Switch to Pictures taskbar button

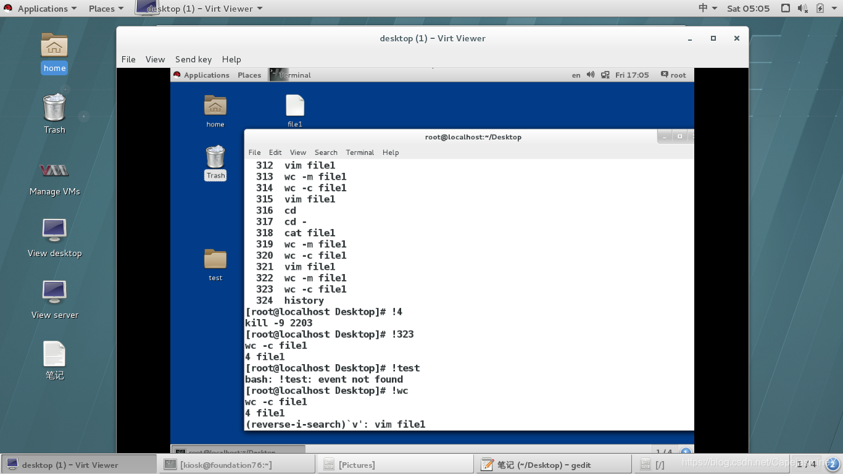point(396,465)
